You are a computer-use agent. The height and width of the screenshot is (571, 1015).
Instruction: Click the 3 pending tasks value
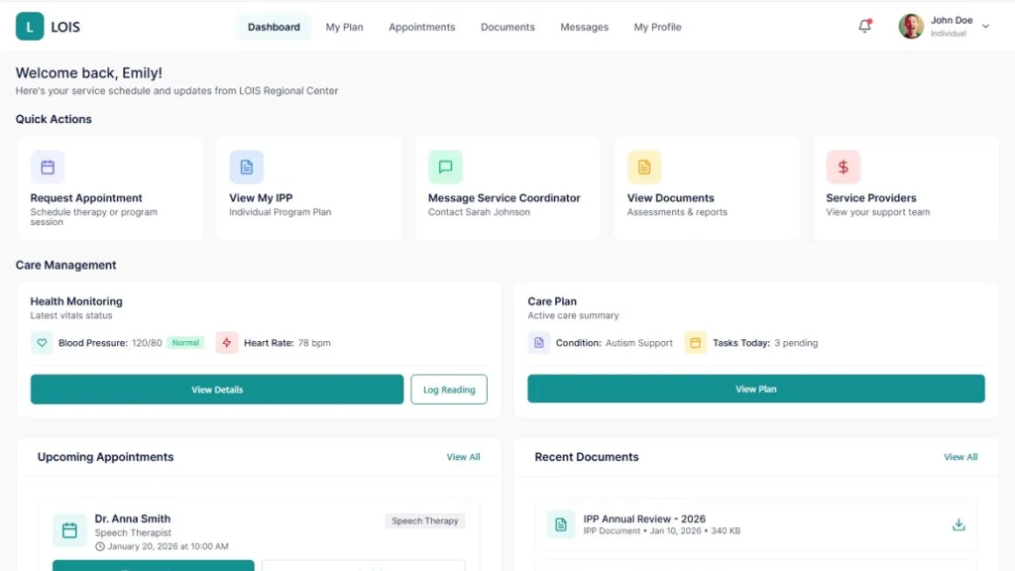point(796,342)
